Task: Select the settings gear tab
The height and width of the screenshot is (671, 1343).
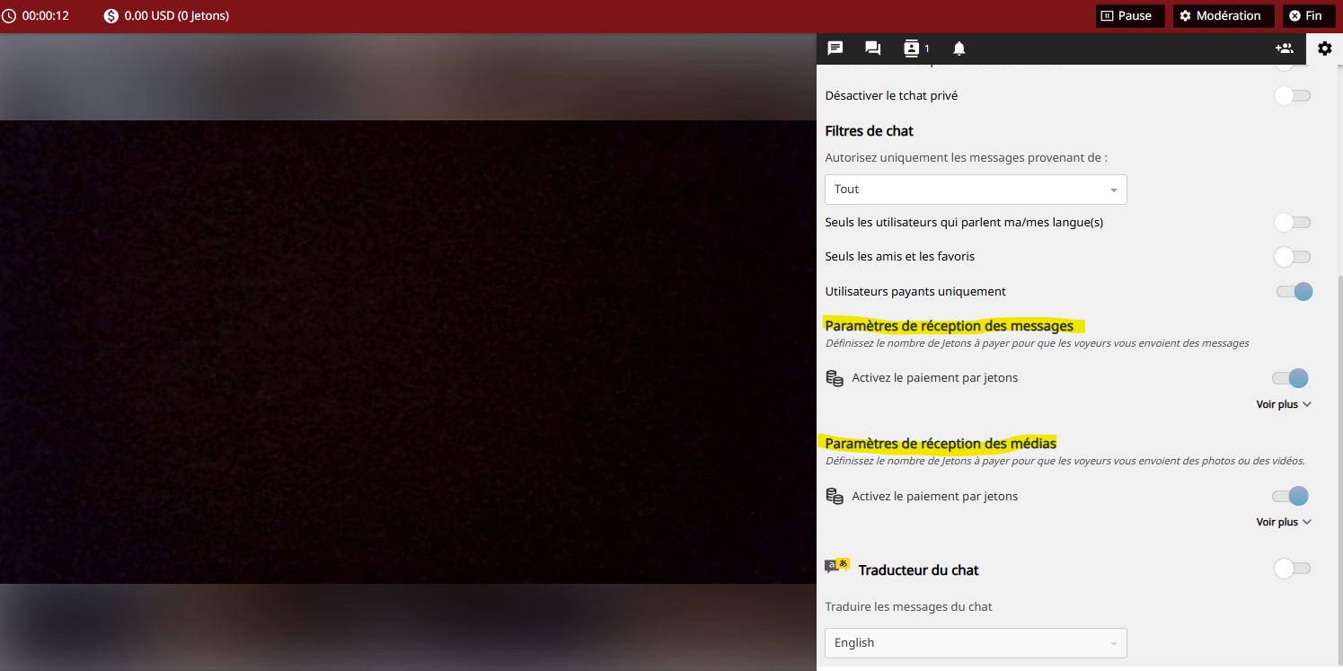Action: 1325,49
